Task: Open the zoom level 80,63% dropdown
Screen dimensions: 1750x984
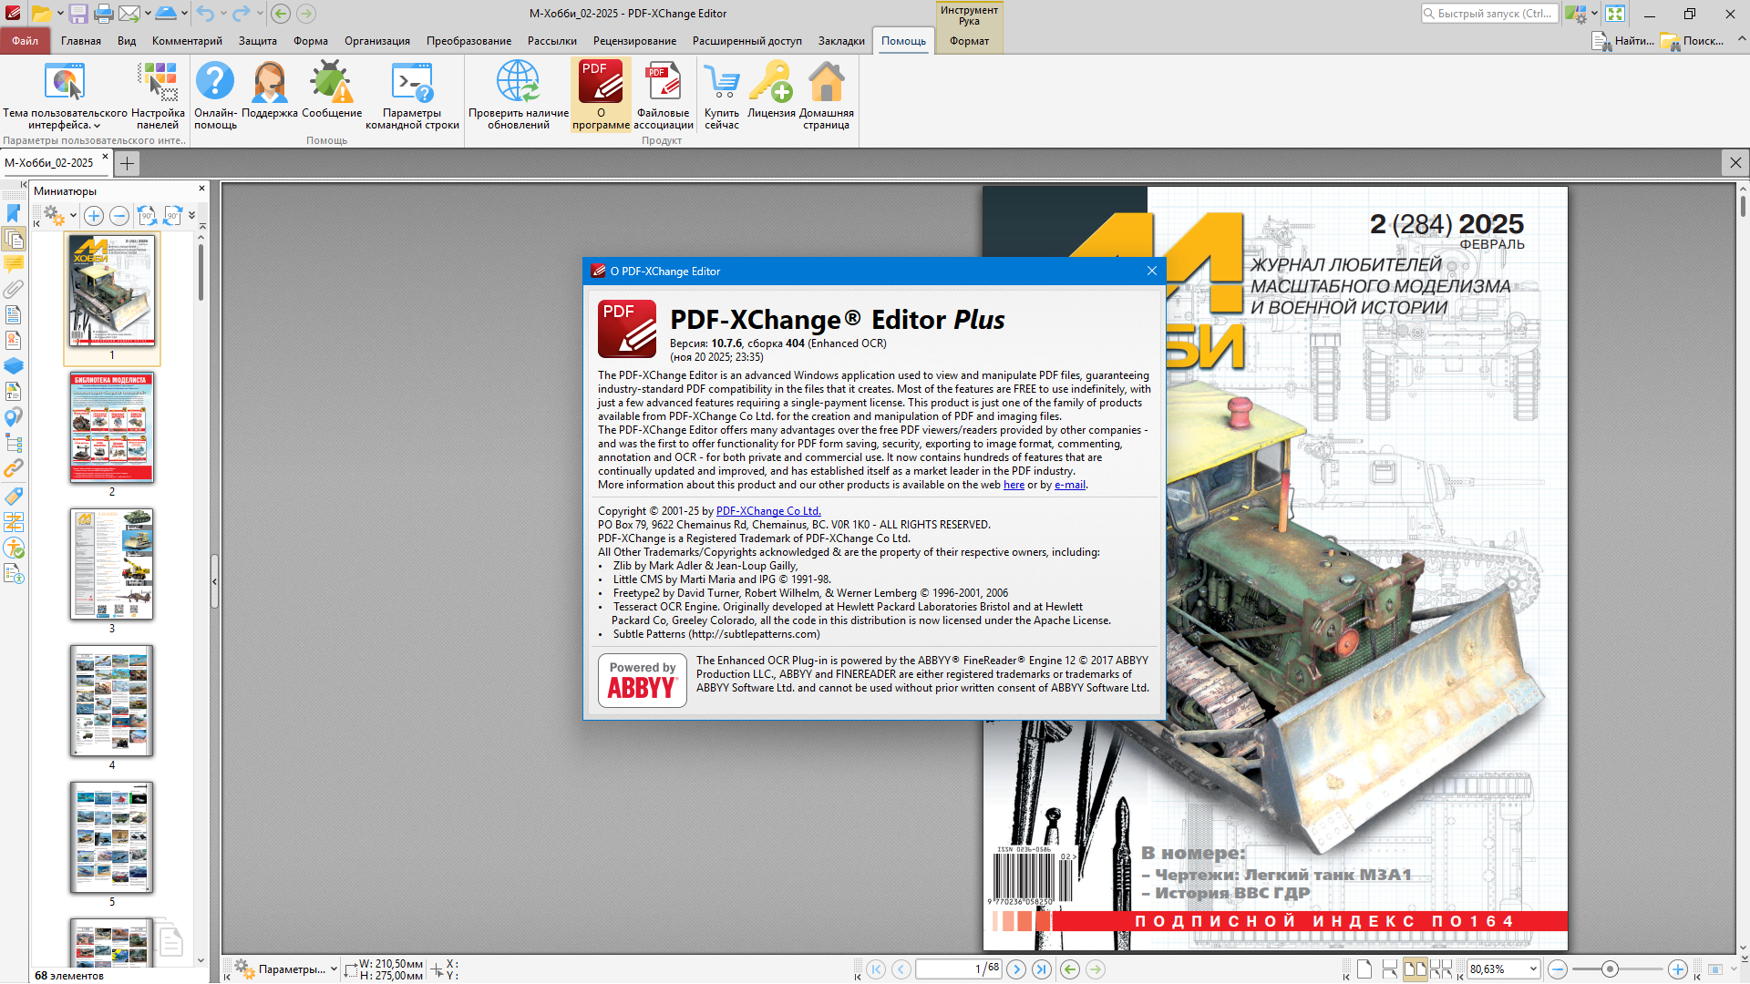Action: coord(1533,969)
